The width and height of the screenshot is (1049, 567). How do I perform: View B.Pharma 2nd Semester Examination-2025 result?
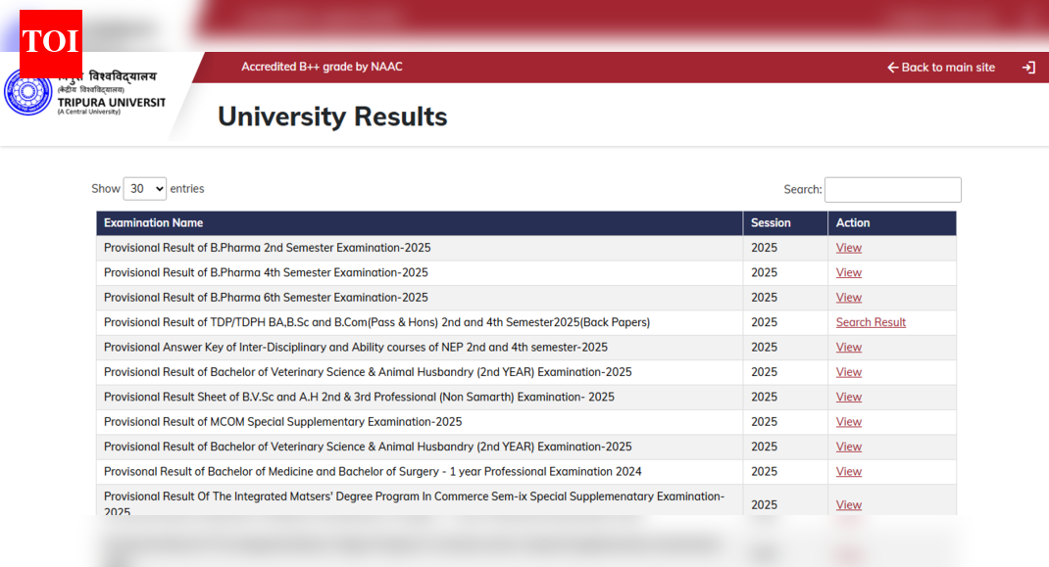click(x=848, y=247)
